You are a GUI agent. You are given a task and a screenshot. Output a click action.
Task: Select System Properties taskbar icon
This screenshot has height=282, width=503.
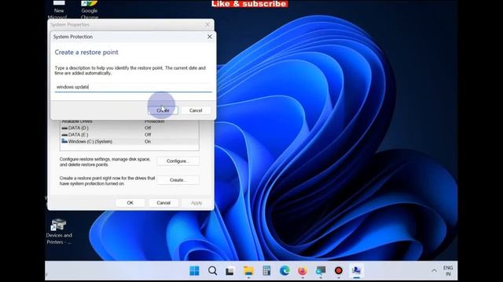(x=356, y=271)
